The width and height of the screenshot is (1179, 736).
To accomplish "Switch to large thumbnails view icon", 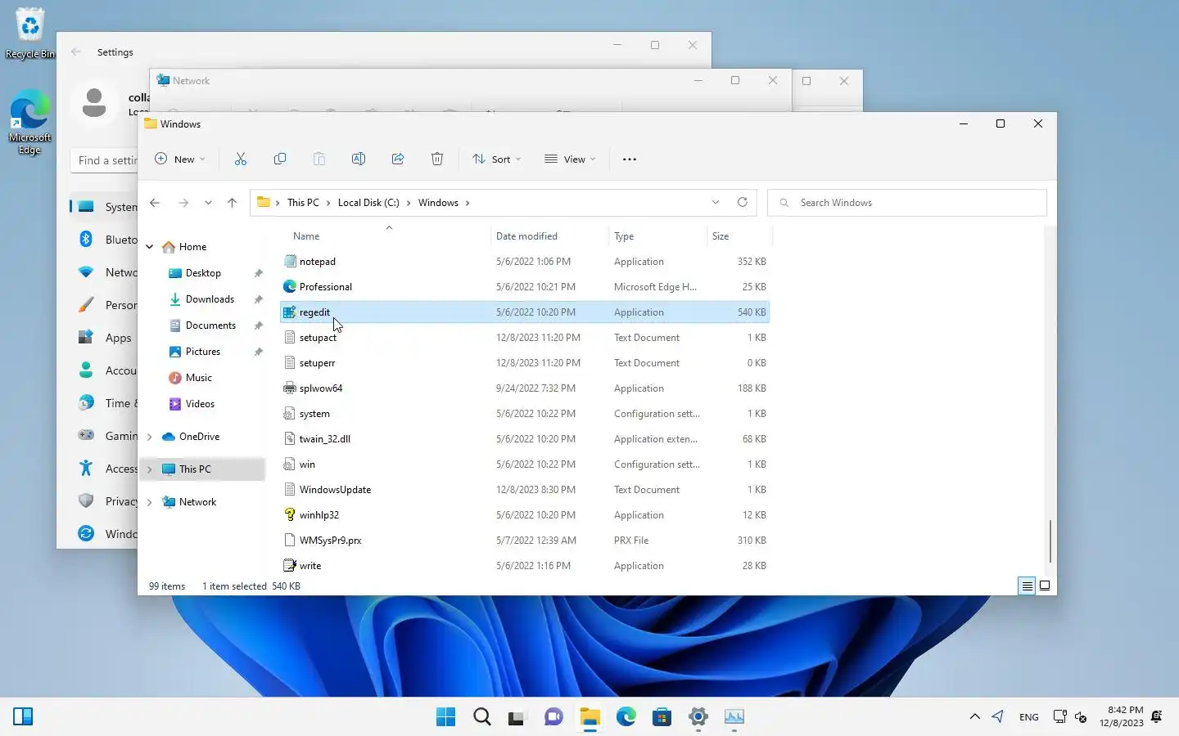I will click(x=1045, y=586).
